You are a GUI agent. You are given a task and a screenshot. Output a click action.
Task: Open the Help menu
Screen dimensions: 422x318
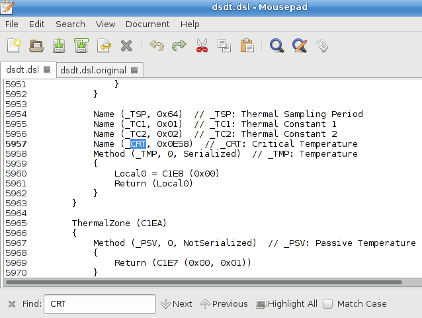point(190,24)
